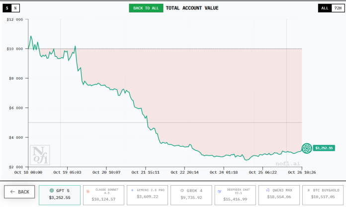Select the Claude Sonnet 4.5 $10,124.57 card
Screen dimensions: 346x207
click(104, 194)
